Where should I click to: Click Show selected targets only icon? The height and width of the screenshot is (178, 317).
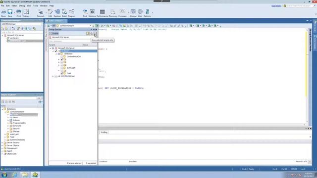point(95,34)
